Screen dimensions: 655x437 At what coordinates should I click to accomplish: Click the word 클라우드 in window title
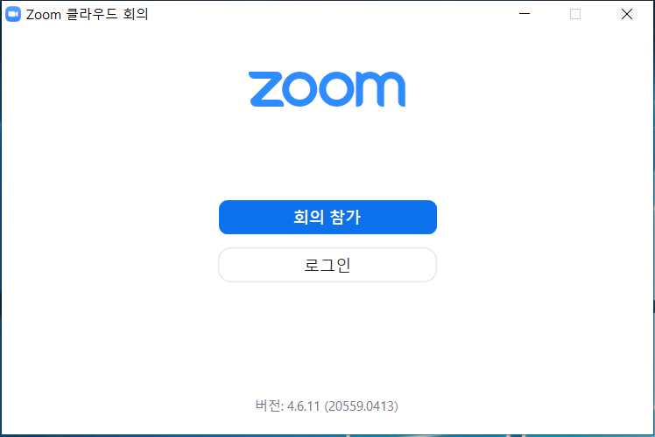[92, 14]
